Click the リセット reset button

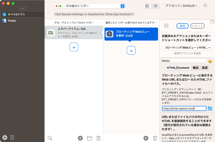pos(198,26)
